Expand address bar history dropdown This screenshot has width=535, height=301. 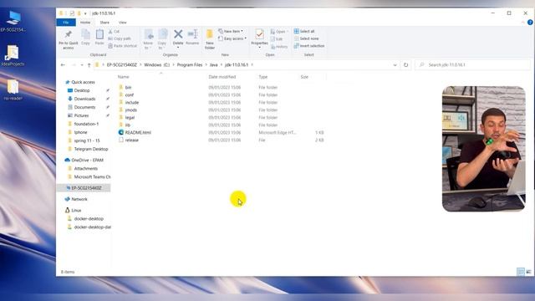coord(395,65)
